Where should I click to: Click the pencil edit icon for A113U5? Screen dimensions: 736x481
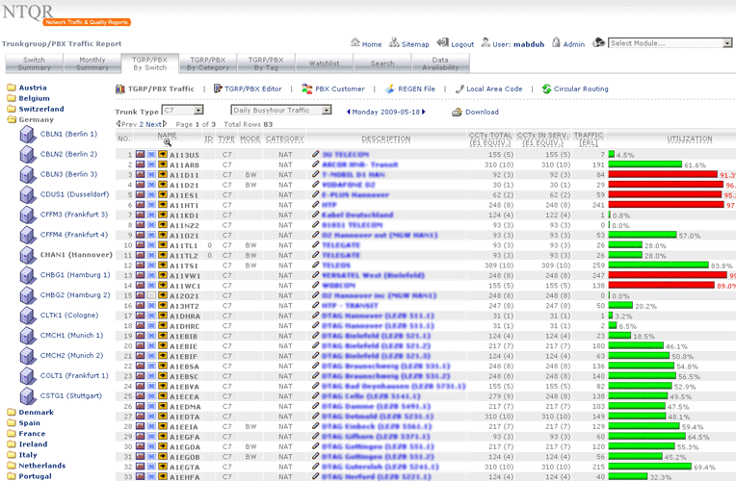pyautogui.click(x=315, y=154)
